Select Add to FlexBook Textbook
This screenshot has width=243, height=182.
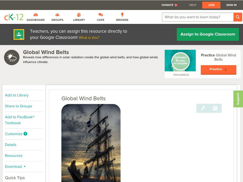(x=20, y=120)
